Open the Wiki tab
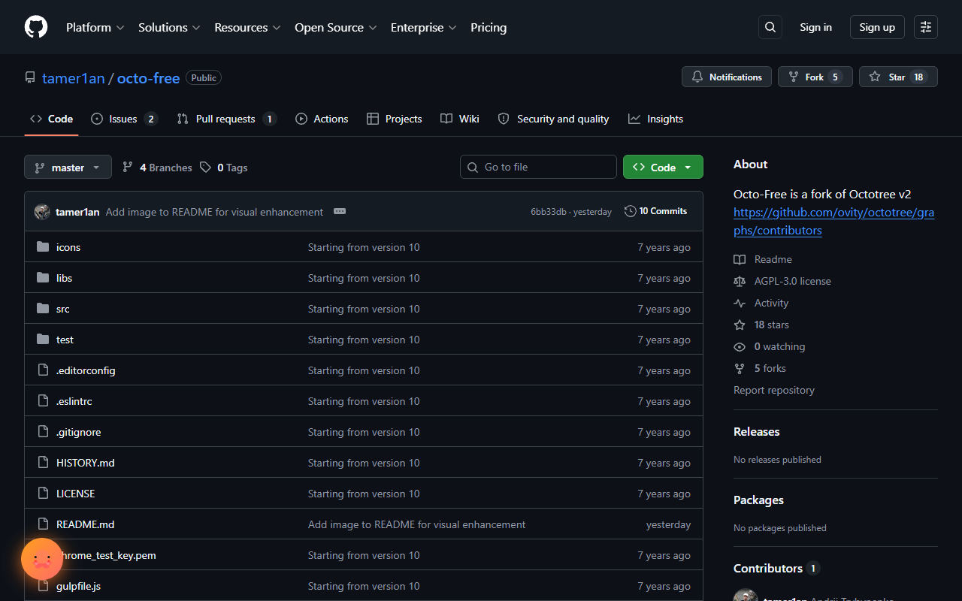Image resolution: width=962 pixels, height=601 pixels. pos(460,119)
